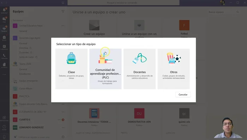Click the CUARTO E notification badge
The width and height of the screenshot is (247, 140).
(63, 120)
